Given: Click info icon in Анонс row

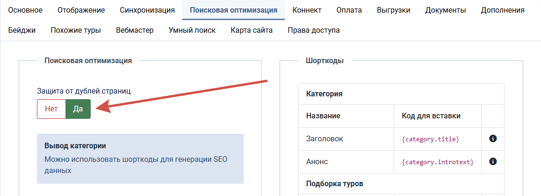Looking at the screenshot, I should click(493, 161).
